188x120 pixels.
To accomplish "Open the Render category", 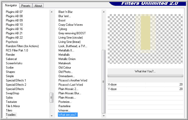I will pyautogui.click(x=10, y=55).
